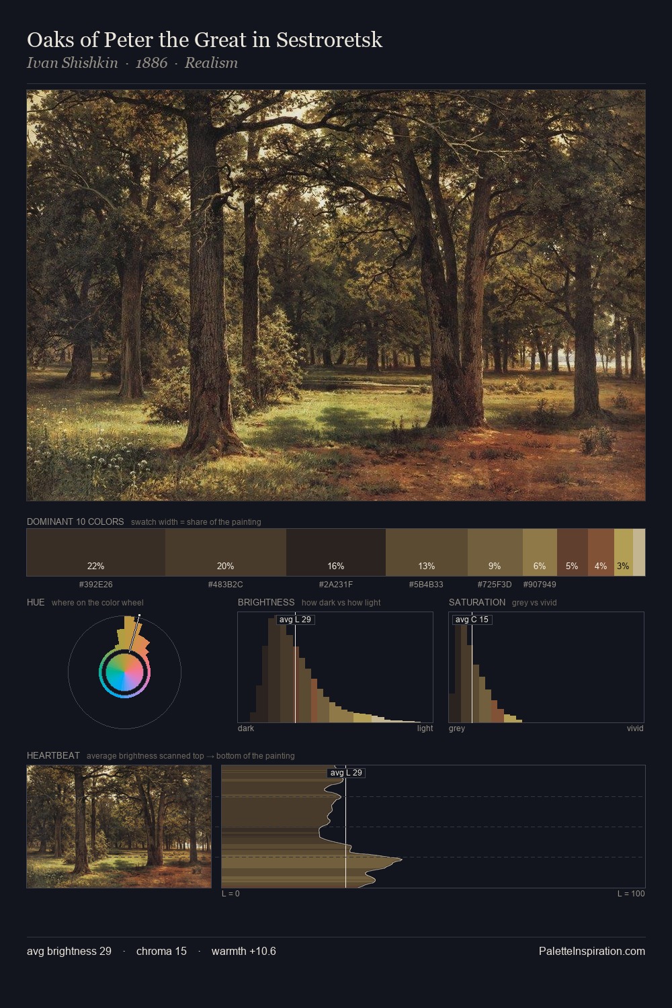Click the year '1886' in subtitle
672x1008 pixels.
(151, 62)
